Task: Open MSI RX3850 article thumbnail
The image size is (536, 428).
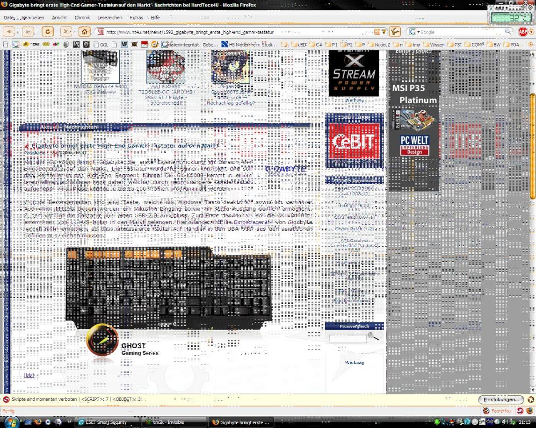Action: pos(166,67)
